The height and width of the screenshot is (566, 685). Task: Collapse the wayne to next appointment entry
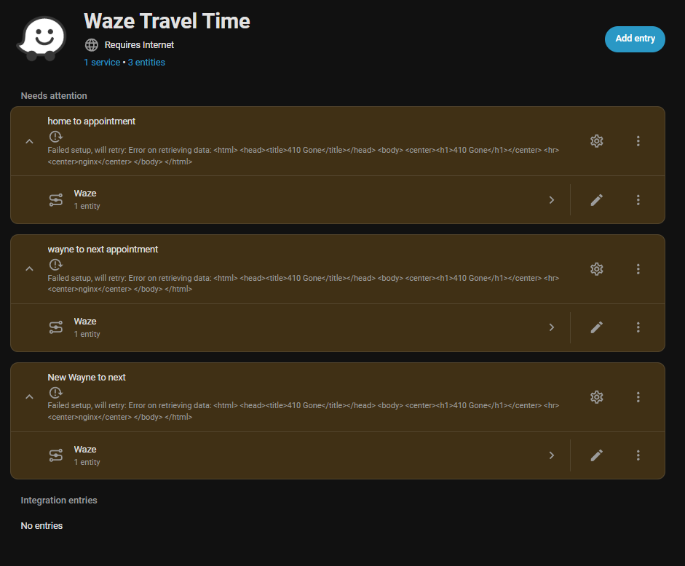[29, 269]
